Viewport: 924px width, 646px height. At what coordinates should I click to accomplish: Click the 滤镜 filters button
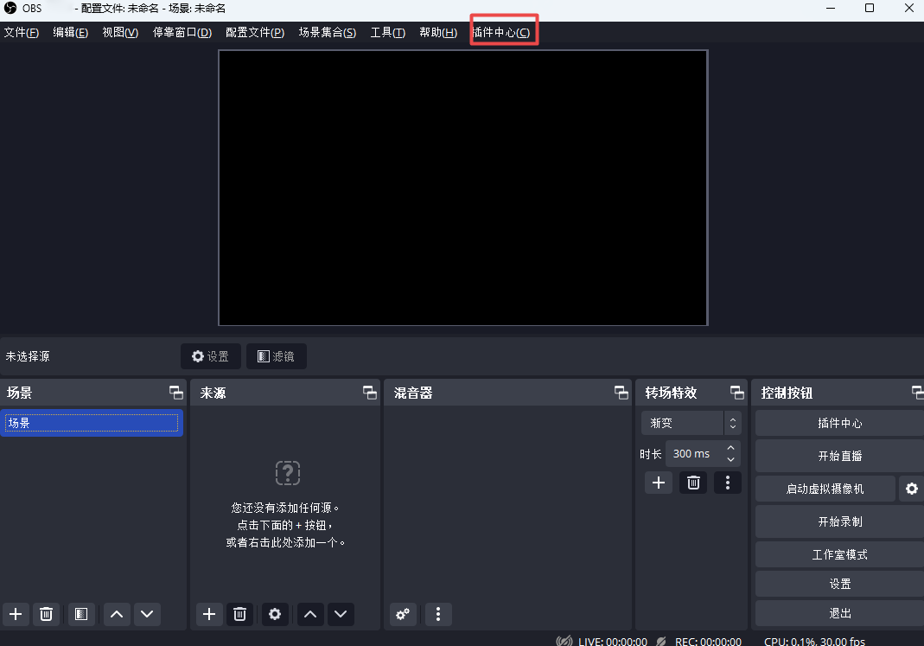point(276,356)
